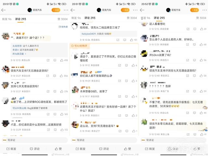Open the "按热度" sort order selector
Screen dimensions: 208x156
[63, 27]
